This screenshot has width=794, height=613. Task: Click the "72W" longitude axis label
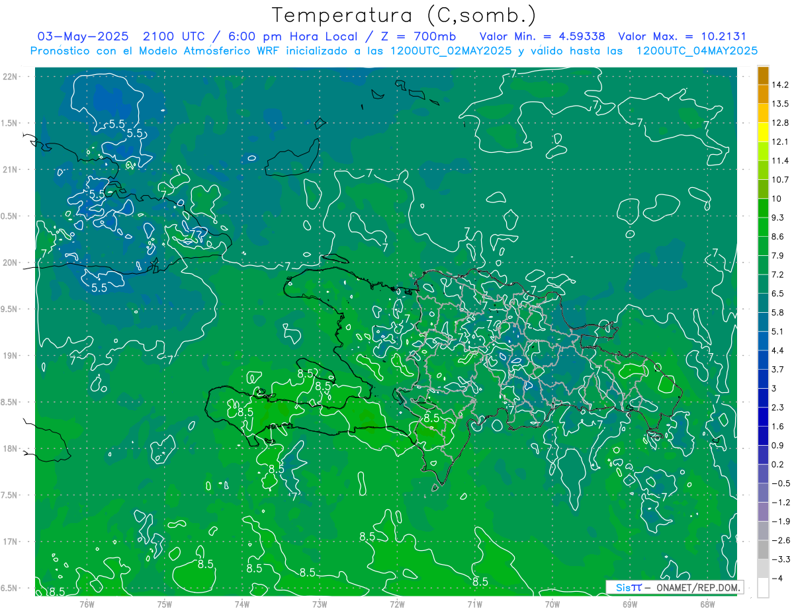tap(397, 604)
